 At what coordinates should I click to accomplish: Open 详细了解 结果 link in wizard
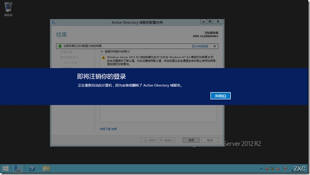click(x=108, y=129)
